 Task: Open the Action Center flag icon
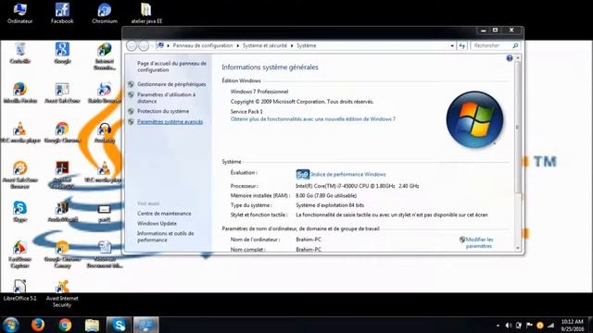point(529,325)
